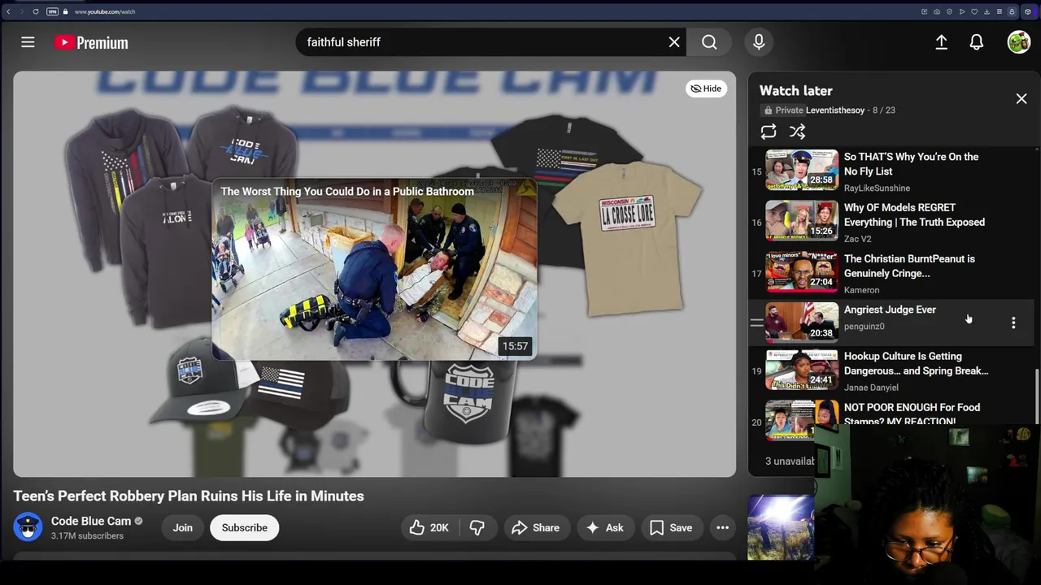Click the address bar youtube.com/watch
Screen dimensions: 1041x585
(105, 11)
